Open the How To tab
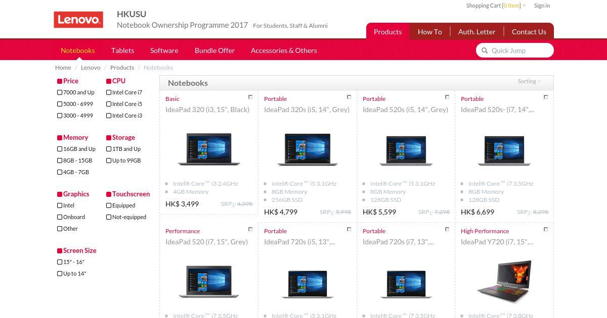Image resolution: width=607 pixels, height=318 pixels. (x=429, y=31)
